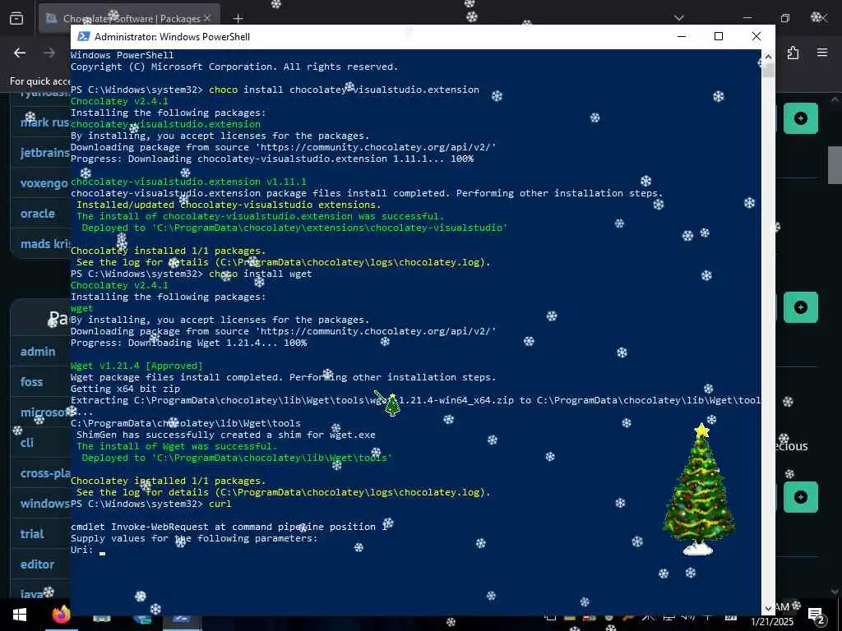Open a new Firefox tab

click(x=238, y=19)
